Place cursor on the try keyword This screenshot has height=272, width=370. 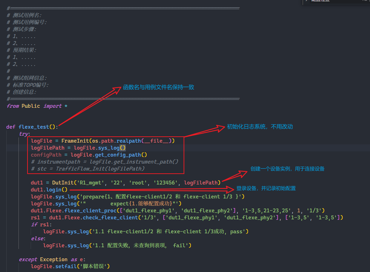point(23,134)
